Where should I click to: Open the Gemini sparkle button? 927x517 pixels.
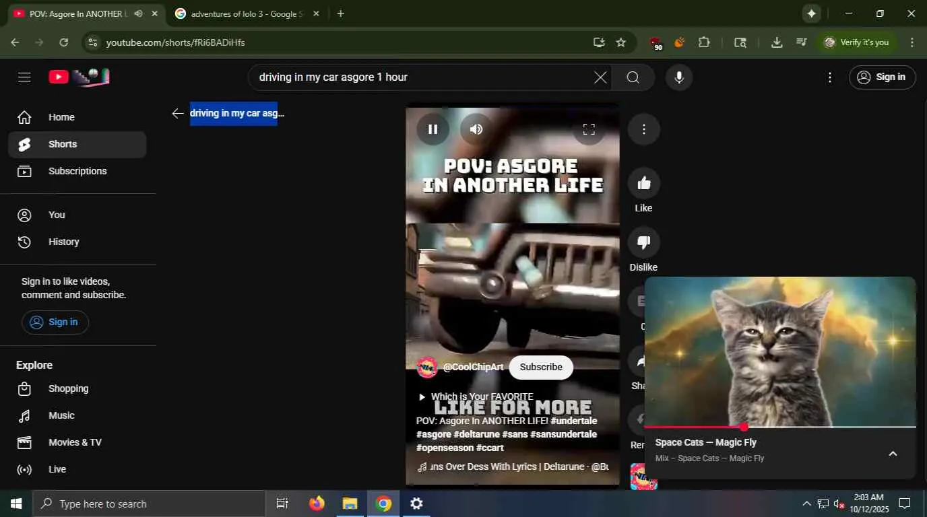pyautogui.click(x=811, y=13)
